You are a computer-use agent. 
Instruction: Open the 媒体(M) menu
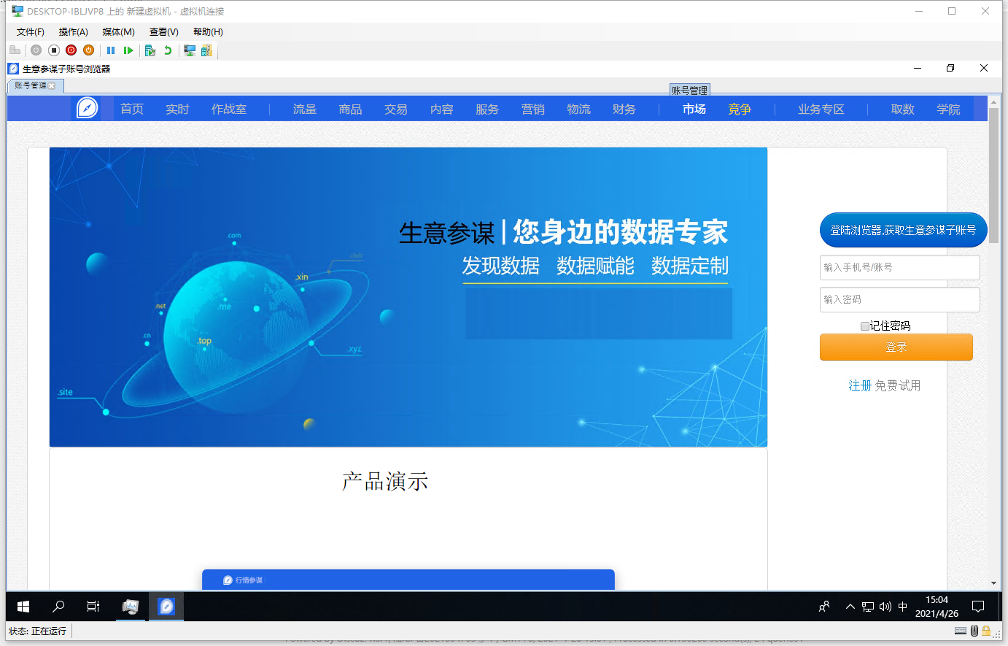[118, 32]
